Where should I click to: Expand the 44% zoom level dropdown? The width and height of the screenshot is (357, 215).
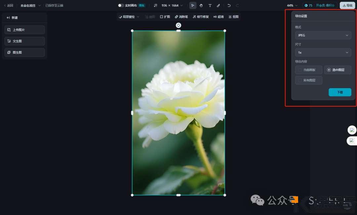point(292,6)
